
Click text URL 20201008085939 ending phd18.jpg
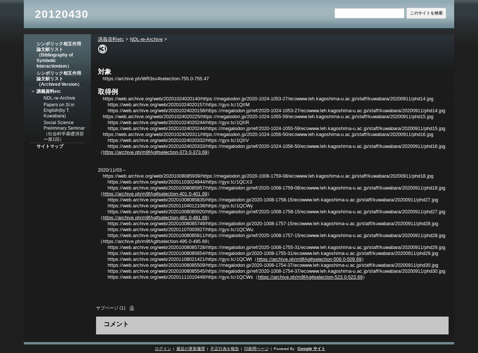click(x=268, y=176)
